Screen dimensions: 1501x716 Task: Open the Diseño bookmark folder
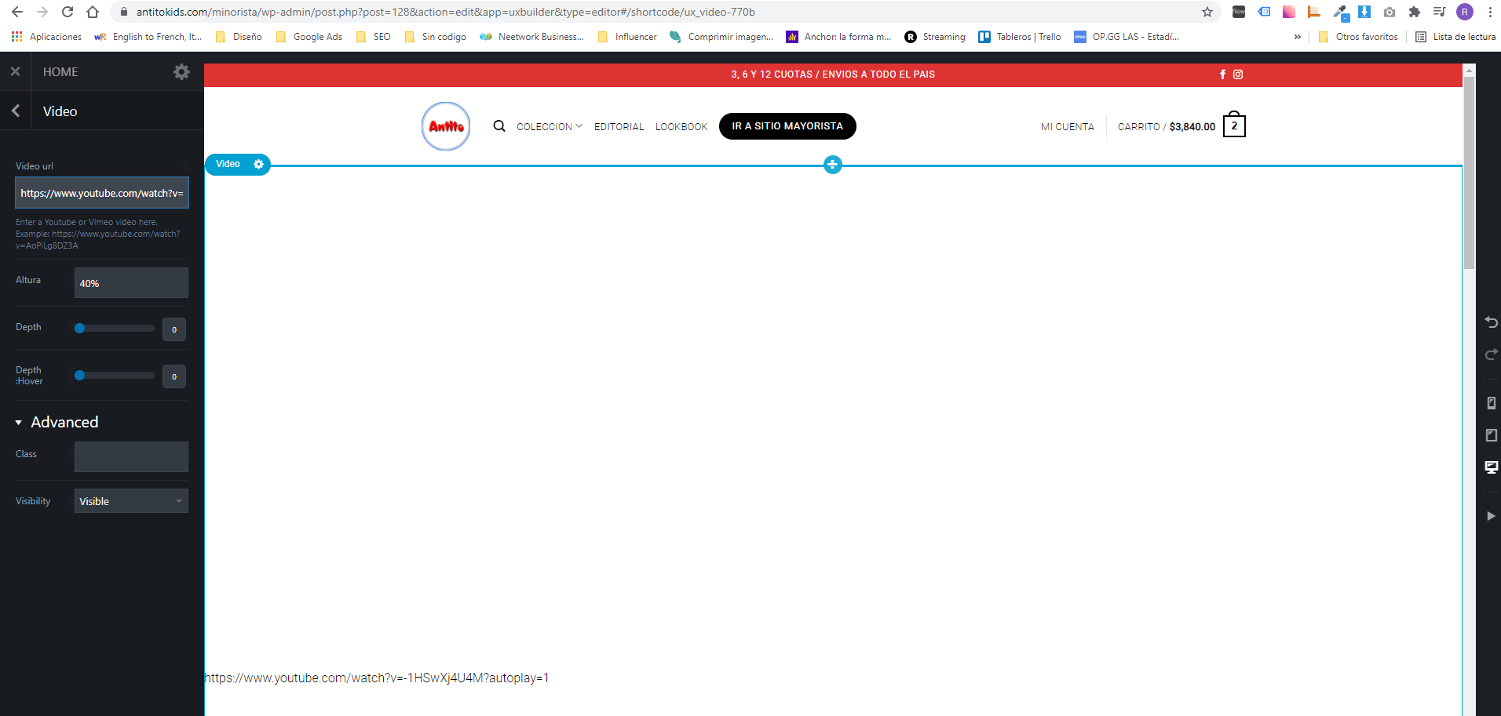point(239,37)
